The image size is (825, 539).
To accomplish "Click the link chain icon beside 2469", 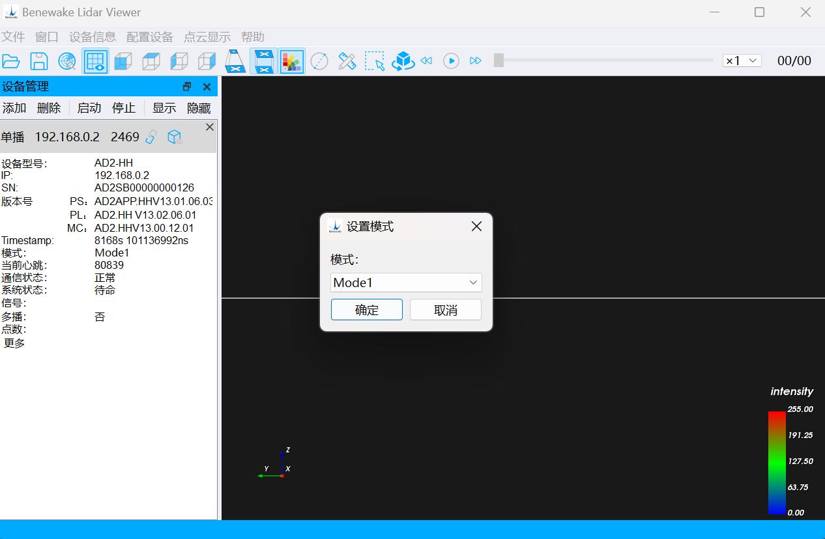I will tap(151, 137).
